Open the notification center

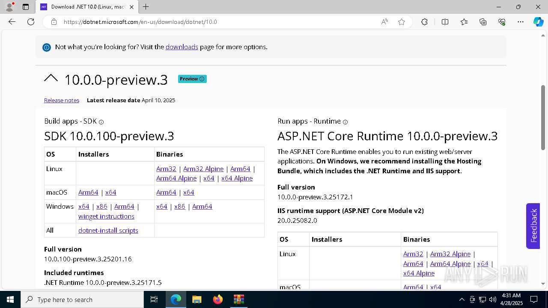(534, 299)
